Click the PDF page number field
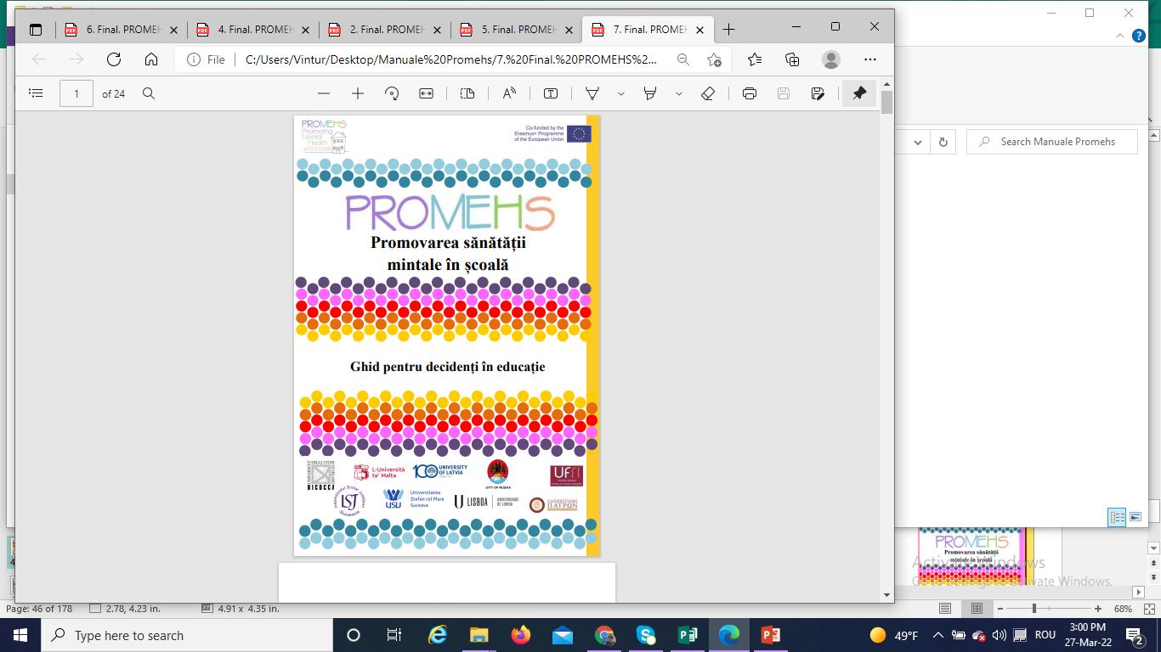The height and width of the screenshot is (652, 1161). [76, 93]
